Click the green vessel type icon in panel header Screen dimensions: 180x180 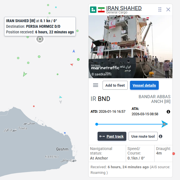[93, 10]
